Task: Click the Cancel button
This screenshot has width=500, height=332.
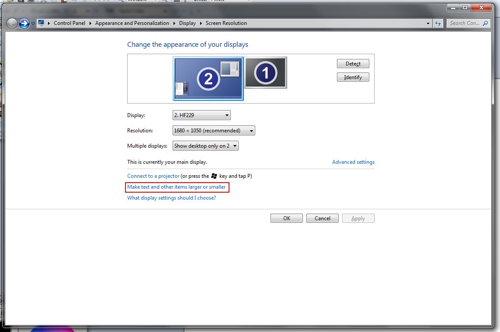Action: point(323,218)
